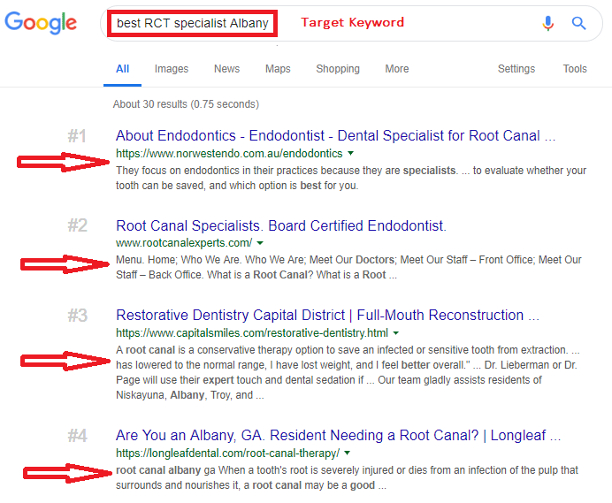Expand dropdown arrow beside longleafdental URL

(348, 453)
